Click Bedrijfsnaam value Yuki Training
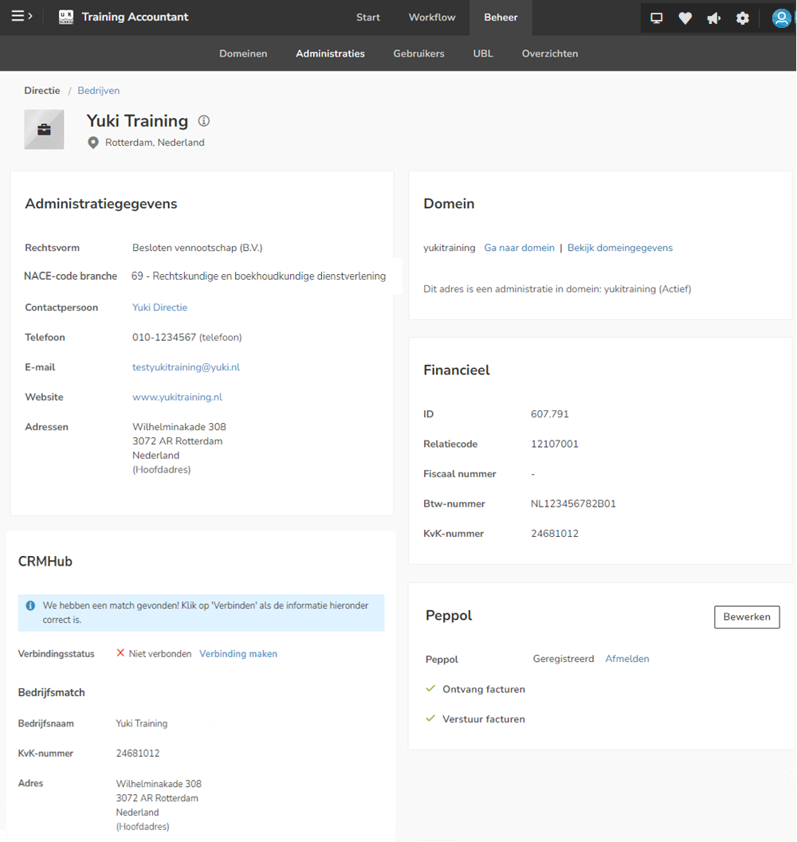 tap(142, 723)
